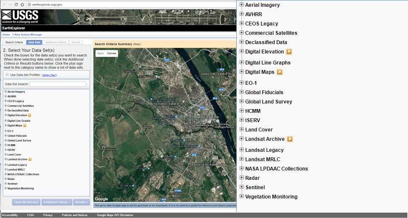Viewport: 408px width, 218px height.
Task: Switch to the Search Criteria tab
Action: click(x=14, y=42)
